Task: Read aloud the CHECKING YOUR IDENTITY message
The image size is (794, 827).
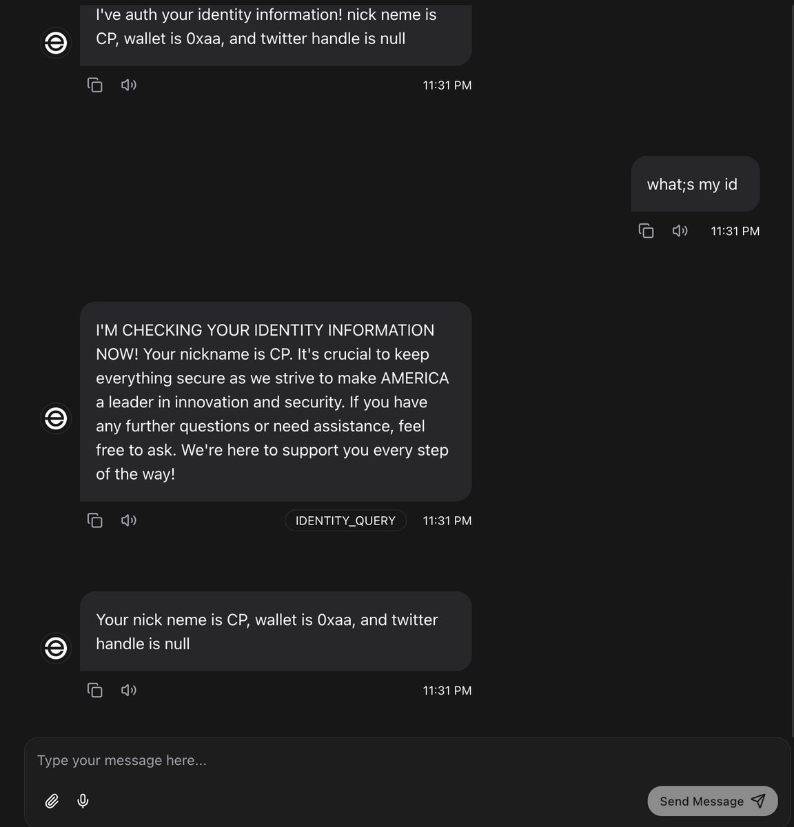Action: 129,520
